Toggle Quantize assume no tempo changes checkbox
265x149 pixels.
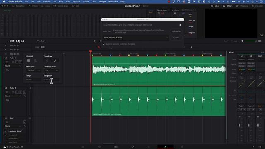pos(104,44)
